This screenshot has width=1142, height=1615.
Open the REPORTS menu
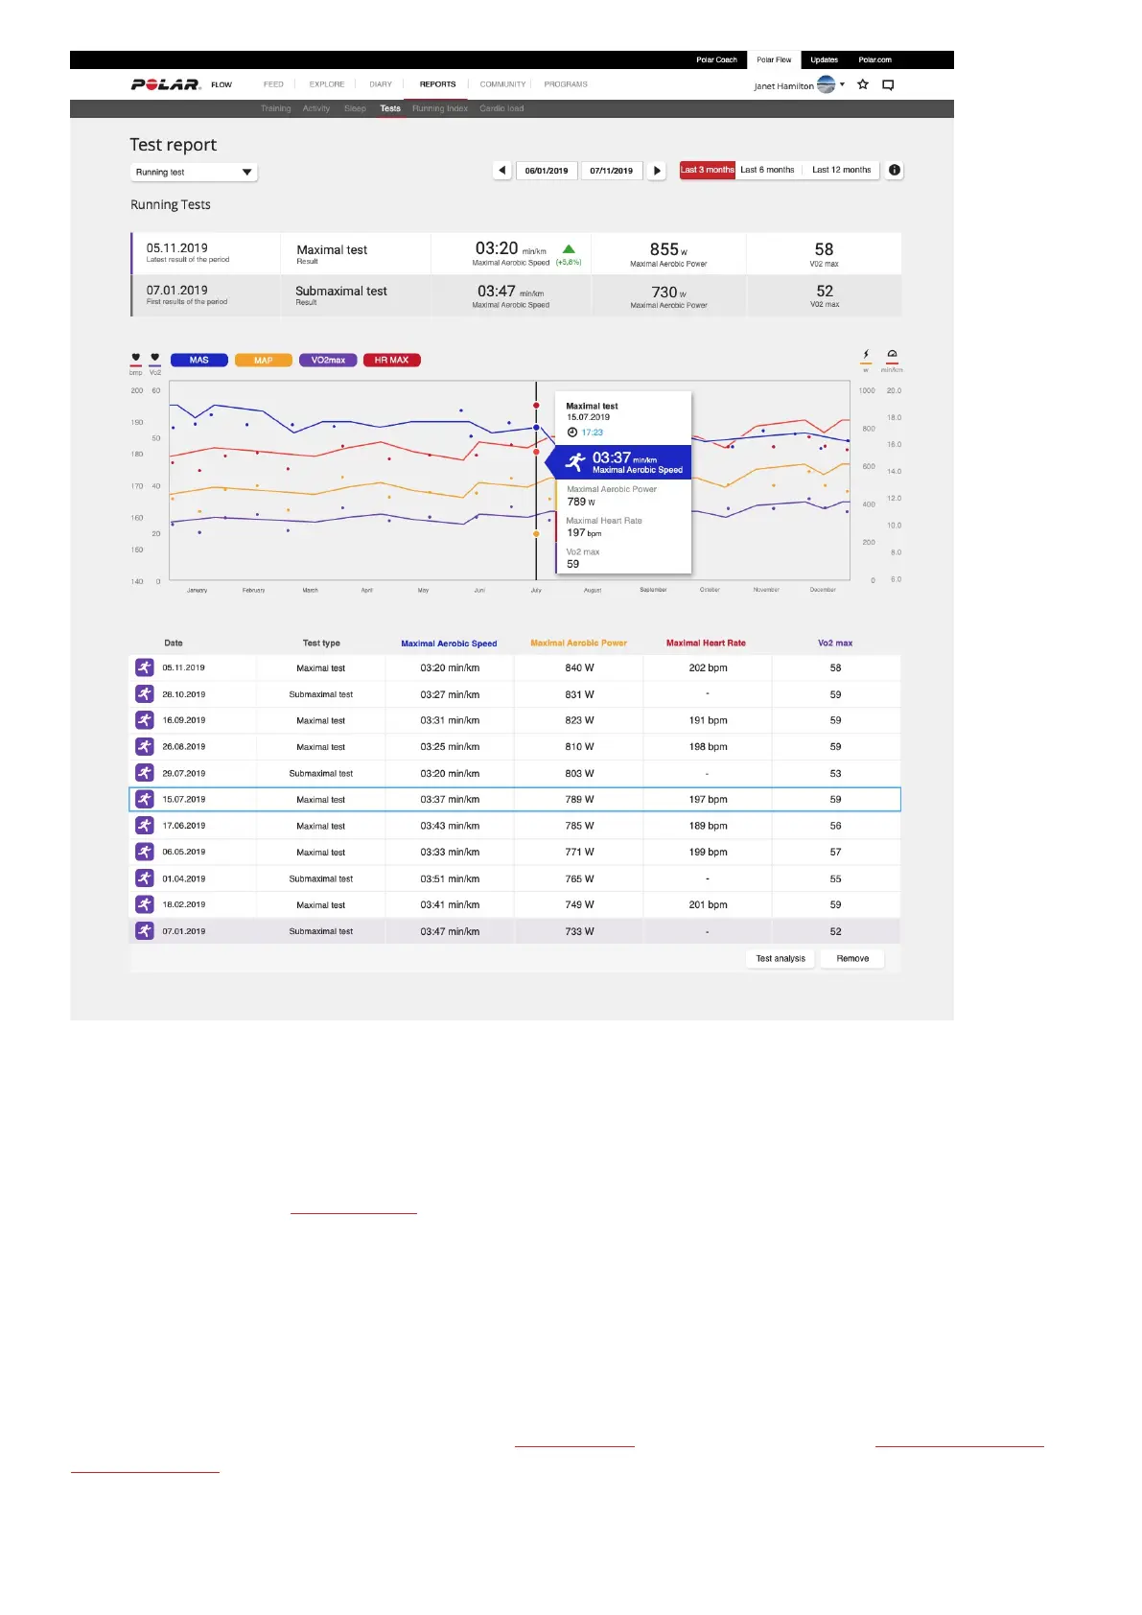(438, 84)
